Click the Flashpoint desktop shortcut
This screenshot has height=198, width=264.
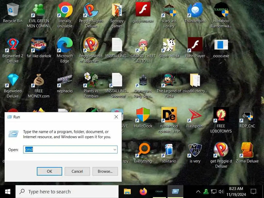point(195,115)
